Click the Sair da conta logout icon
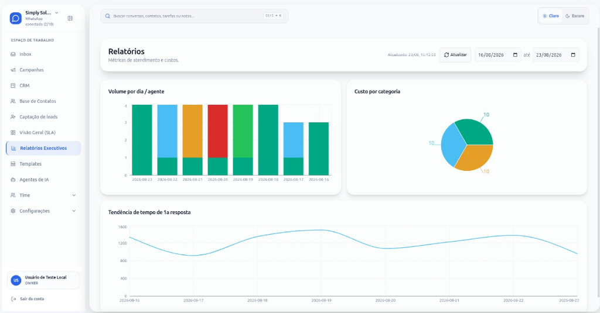Viewport: 600px width, 313px height. (x=14, y=299)
